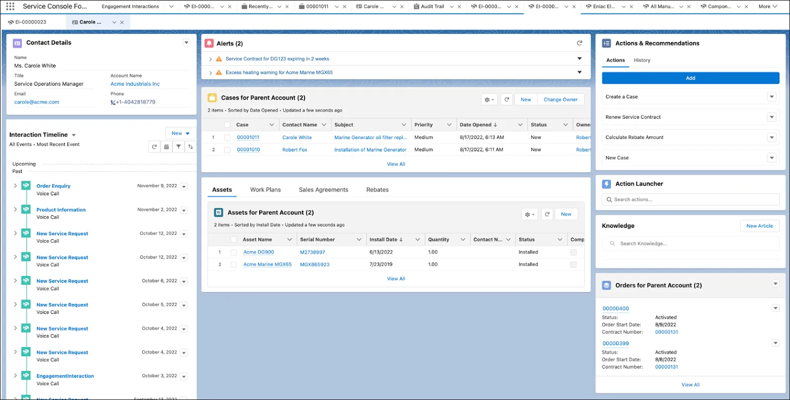Expand the Excess heating warning alert row
The image size is (790, 400).
211,73
